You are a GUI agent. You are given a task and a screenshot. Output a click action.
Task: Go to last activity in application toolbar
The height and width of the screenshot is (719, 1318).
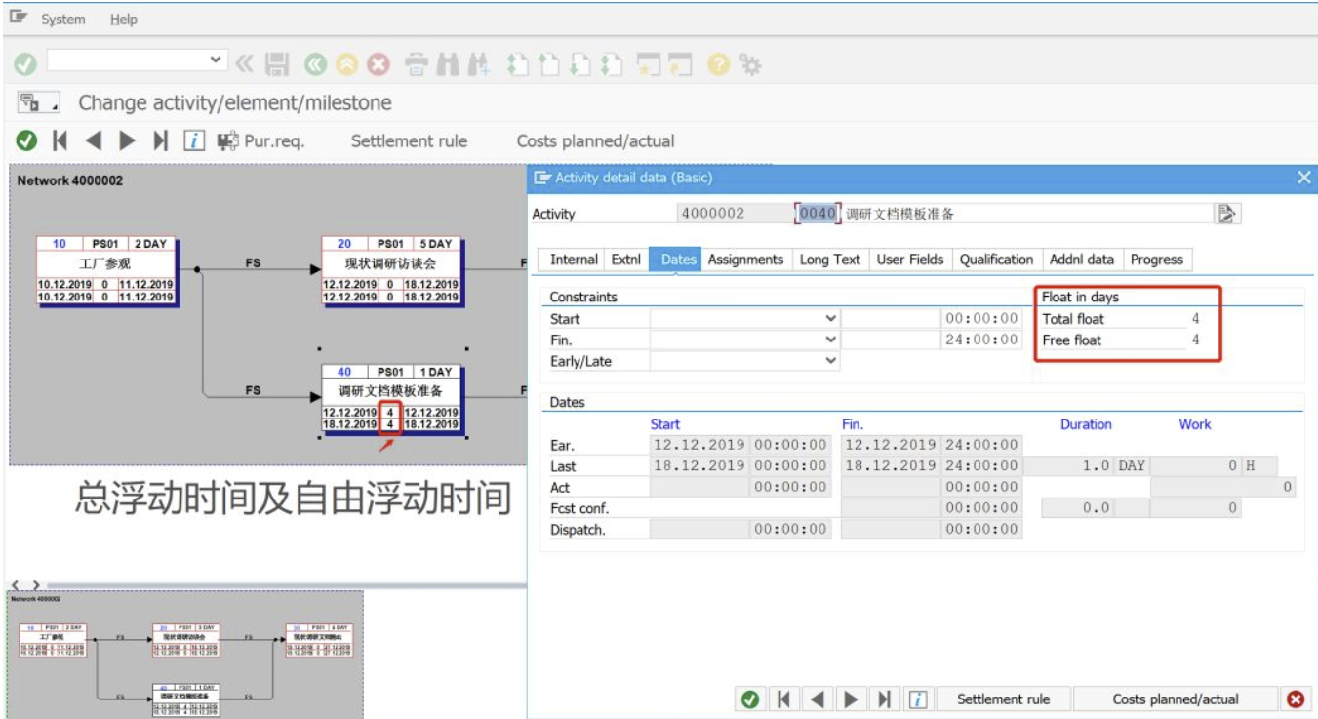click(x=161, y=141)
